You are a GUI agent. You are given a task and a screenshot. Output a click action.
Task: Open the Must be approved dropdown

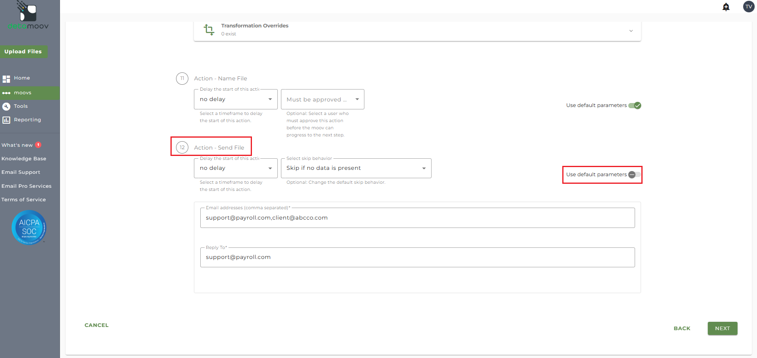pyautogui.click(x=322, y=99)
